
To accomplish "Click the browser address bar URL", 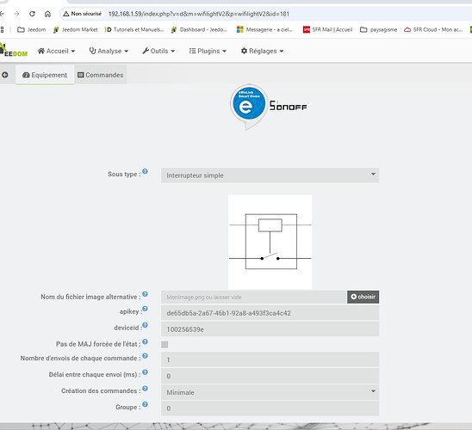I will 199,14.
